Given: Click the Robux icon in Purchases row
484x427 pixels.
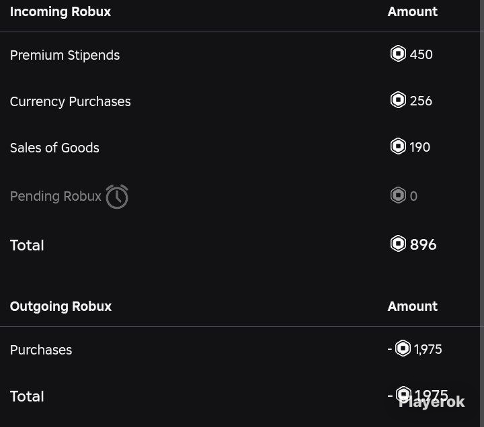Looking at the screenshot, I should tap(403, 348).
